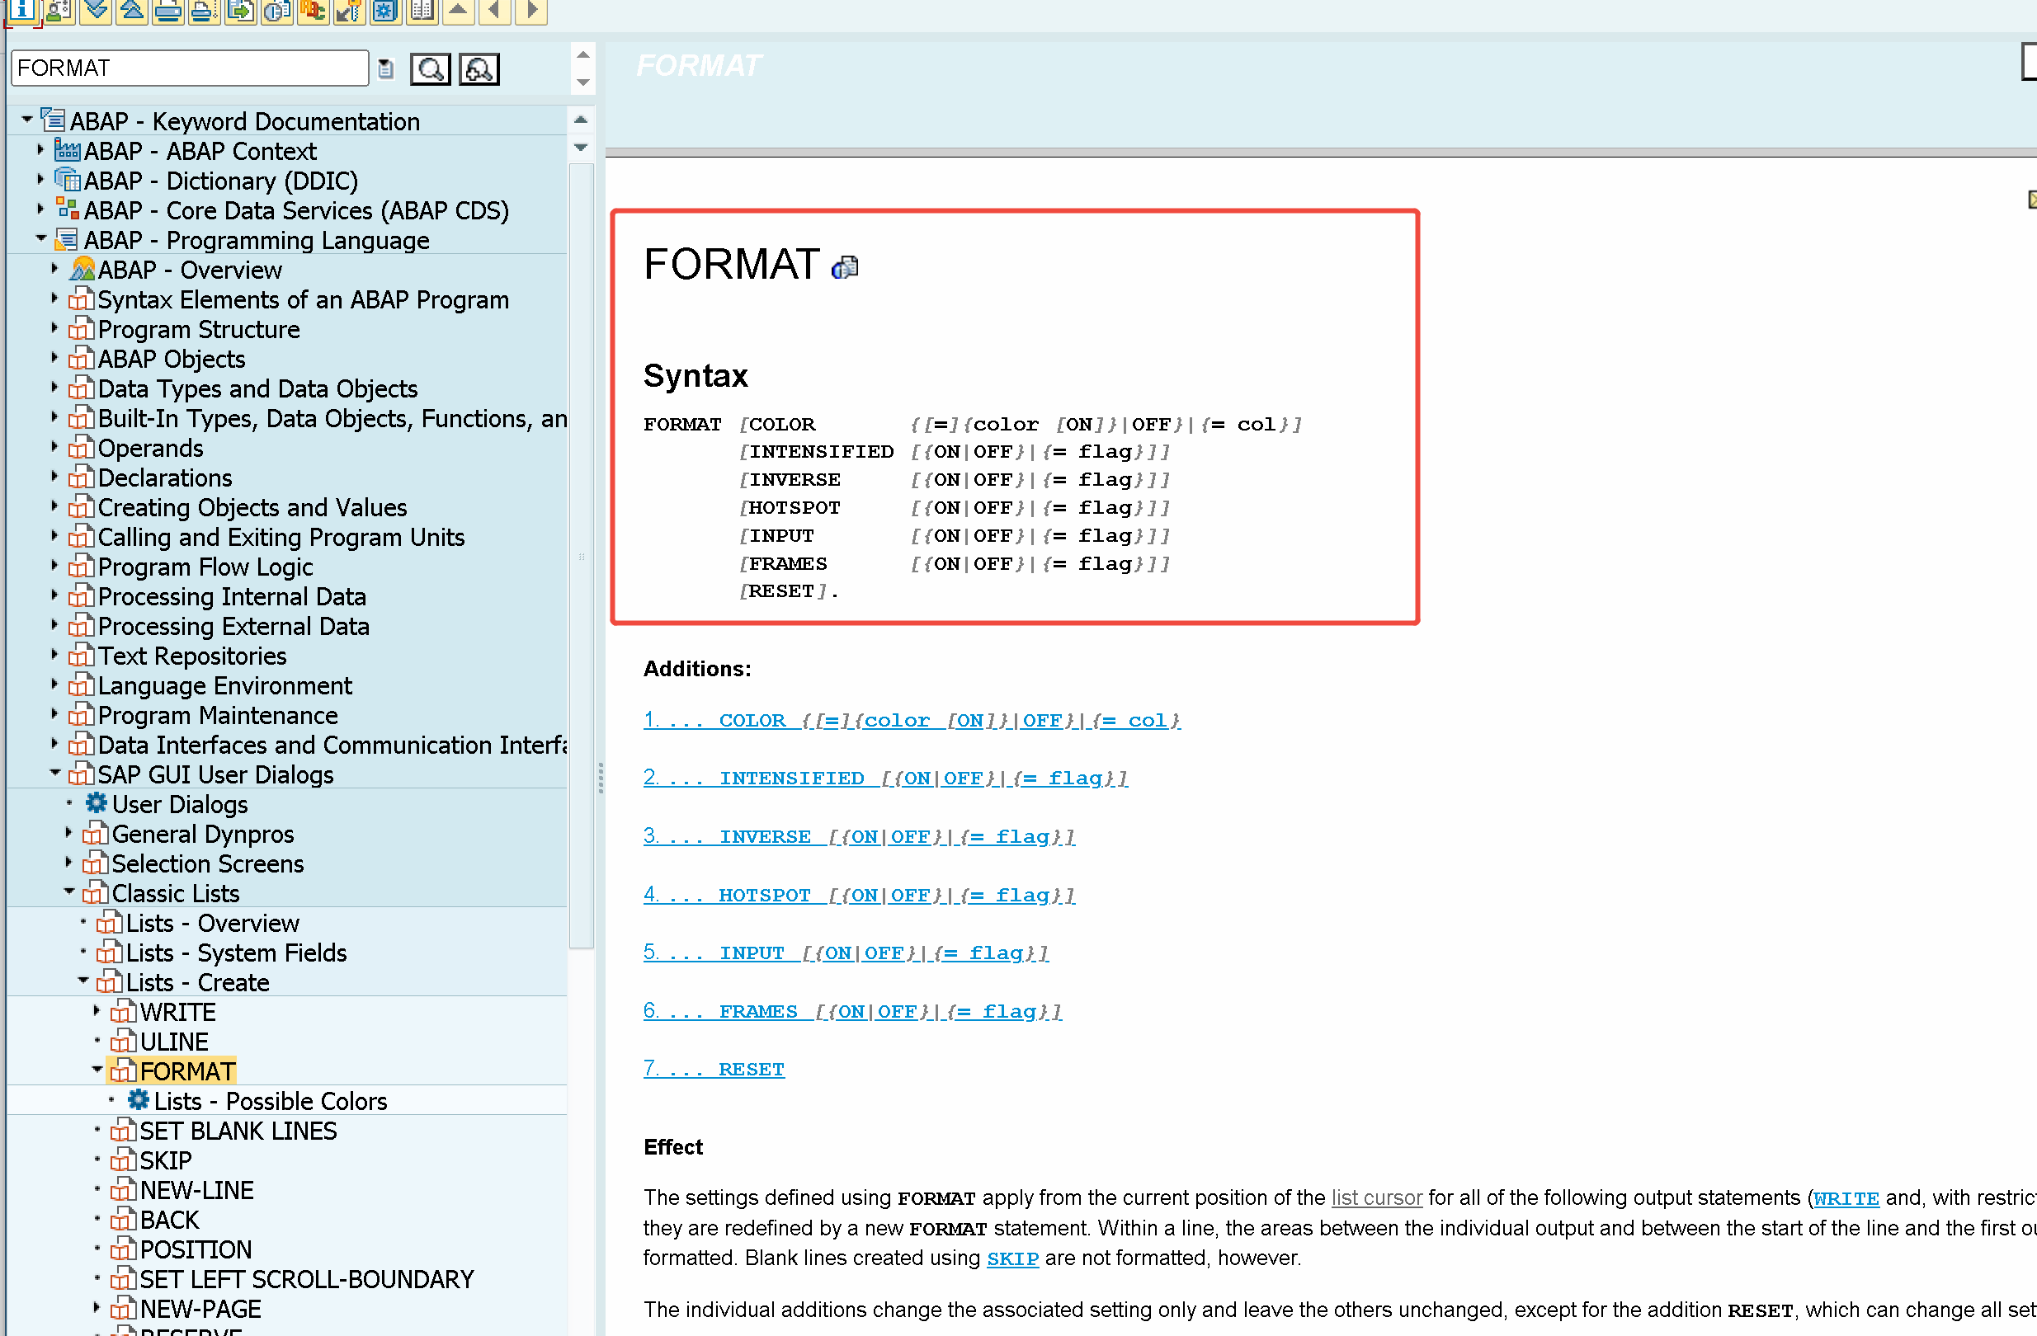2037x1336 pixels.
Task: Select the Lists - Possible Colors entry
Action: tap(271, 1101)
